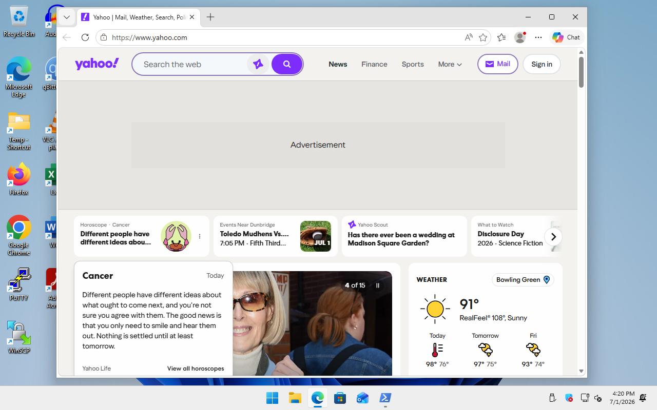
Task: Select the PuTTY desktop shortcut
Action: pyautogui.click(x=19, y=284)
